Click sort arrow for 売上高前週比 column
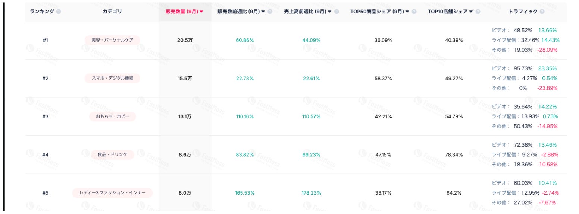This screenshot has height=214, width=579. point(330,12)
